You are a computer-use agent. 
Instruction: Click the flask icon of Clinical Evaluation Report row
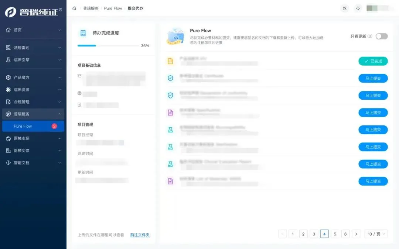(x=170, y=164)
